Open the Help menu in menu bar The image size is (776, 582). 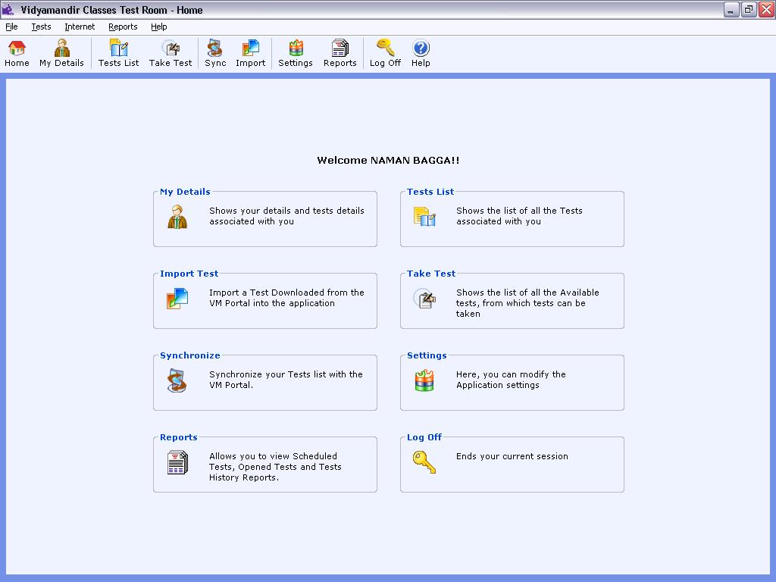tap(159, 27)
